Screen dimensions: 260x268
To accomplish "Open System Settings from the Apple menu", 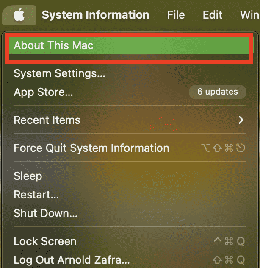I will pyautogui.click(x=59, y=74).
